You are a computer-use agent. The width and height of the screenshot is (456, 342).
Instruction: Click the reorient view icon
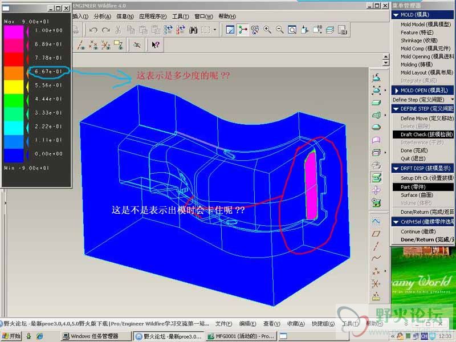pos(304,30)
